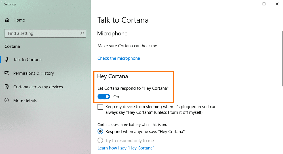Viewport: 283px width, 154px height.
Task: Open Cortana across my devices section
Action: 38,87
